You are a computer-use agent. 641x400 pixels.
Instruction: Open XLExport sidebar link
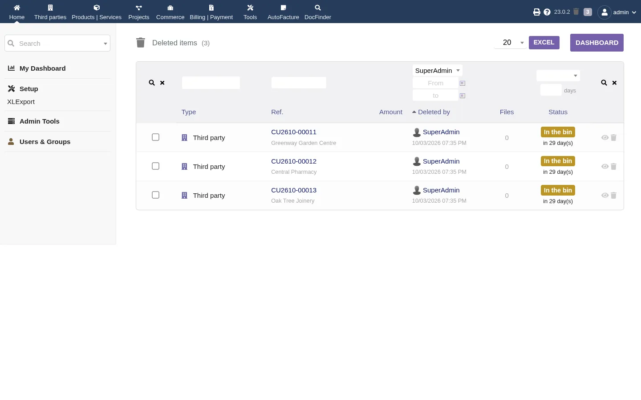(x=21, y=102)
